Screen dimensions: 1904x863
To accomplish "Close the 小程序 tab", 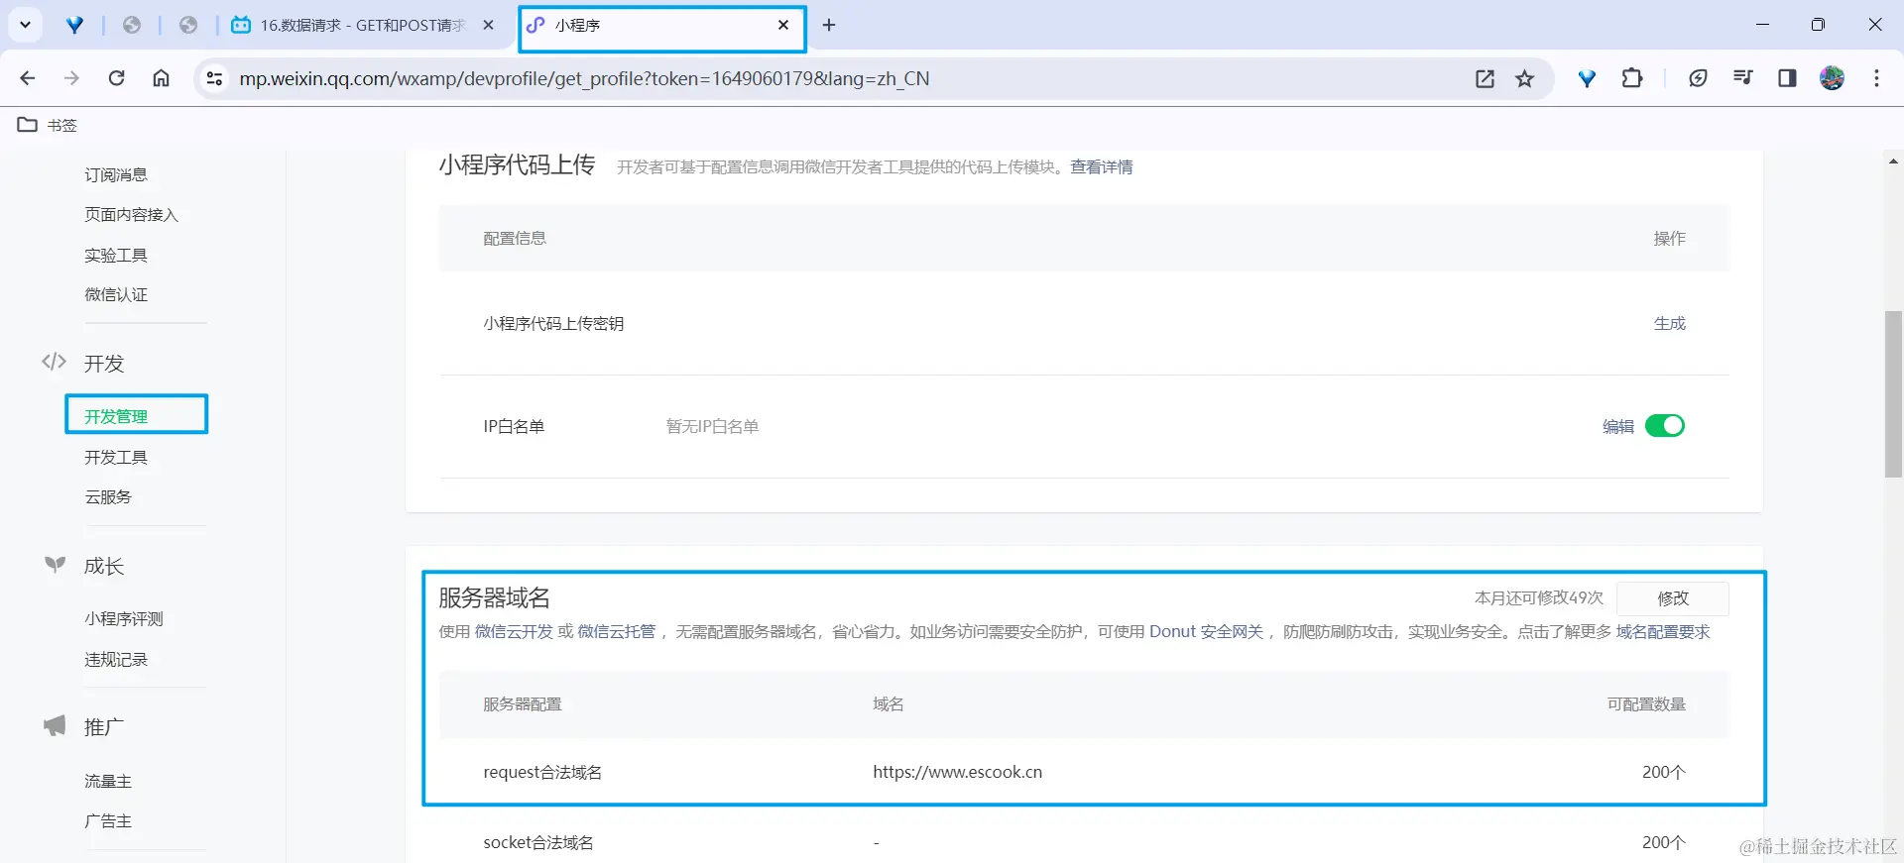I will [783, 25].
